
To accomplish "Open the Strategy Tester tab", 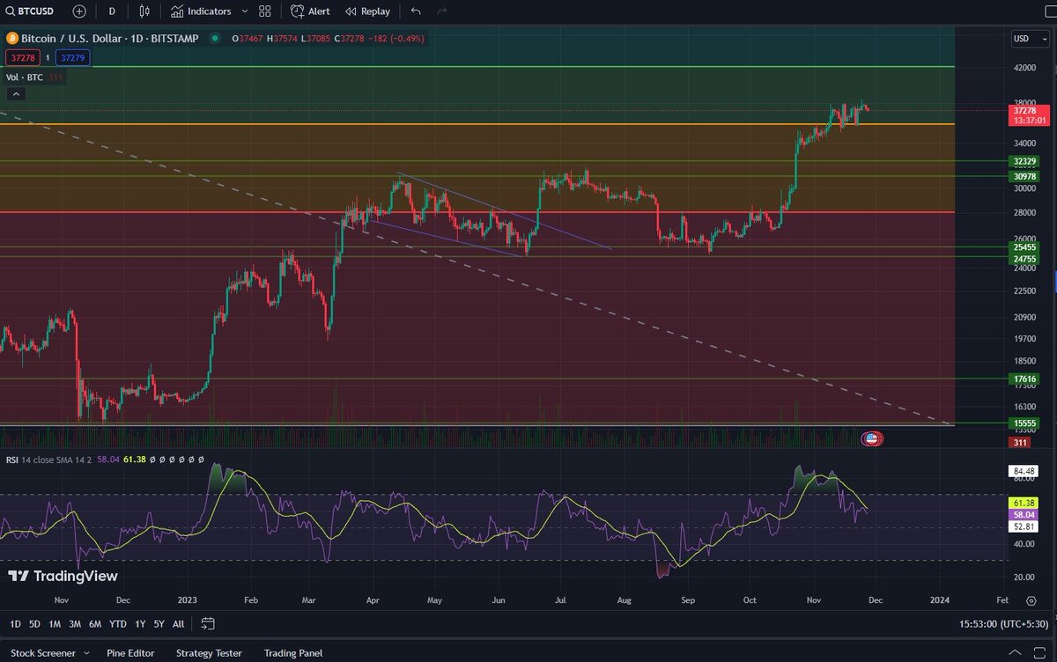I will pyautogui.click(x=209, y=653).
